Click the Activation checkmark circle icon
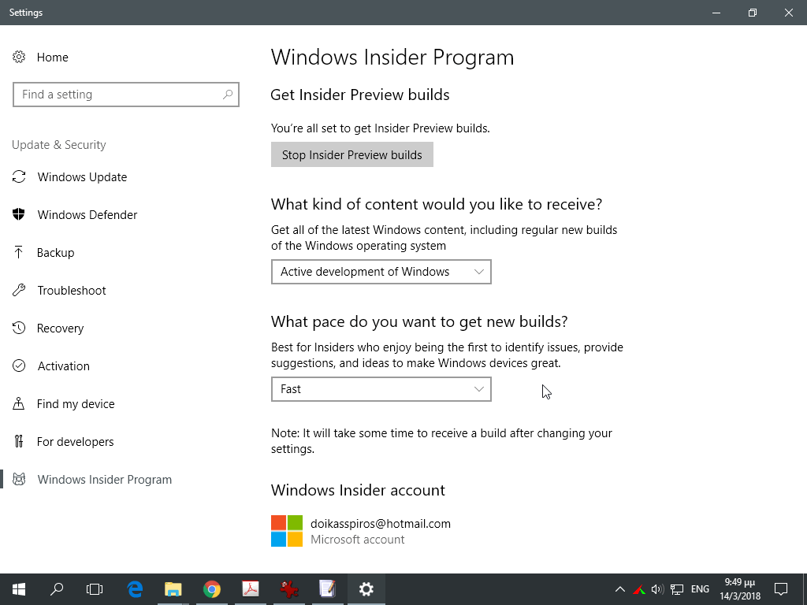The image size is (807, 605). (19, 366)
